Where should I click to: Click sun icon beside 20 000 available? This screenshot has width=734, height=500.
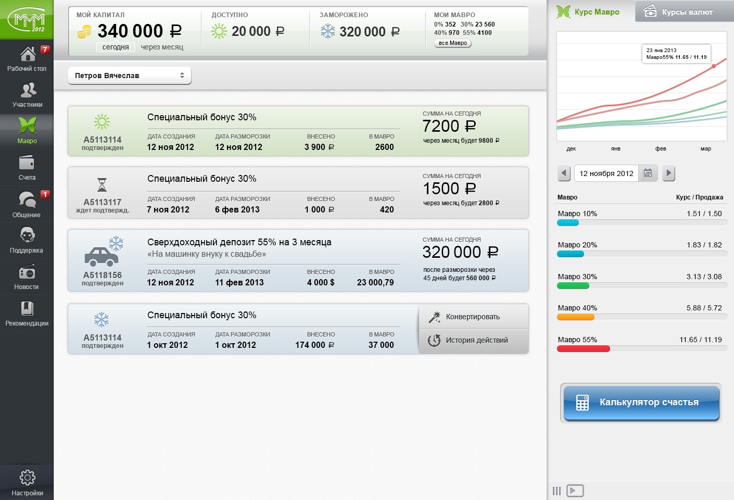point(219,32)
